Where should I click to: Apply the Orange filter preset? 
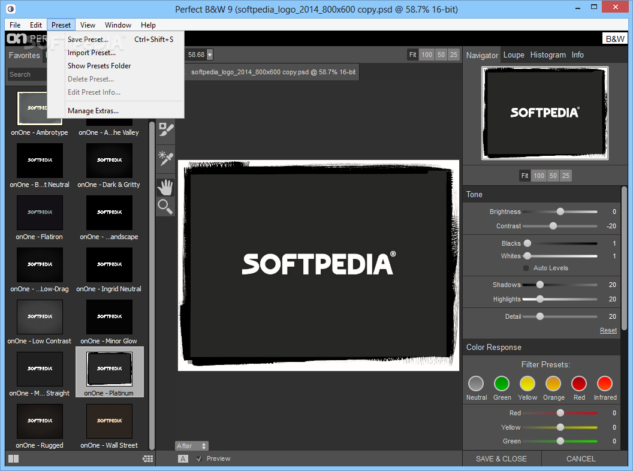[553, 384]
